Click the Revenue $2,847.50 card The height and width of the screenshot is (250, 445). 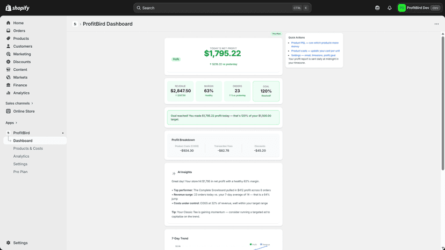tap(181, 91)
